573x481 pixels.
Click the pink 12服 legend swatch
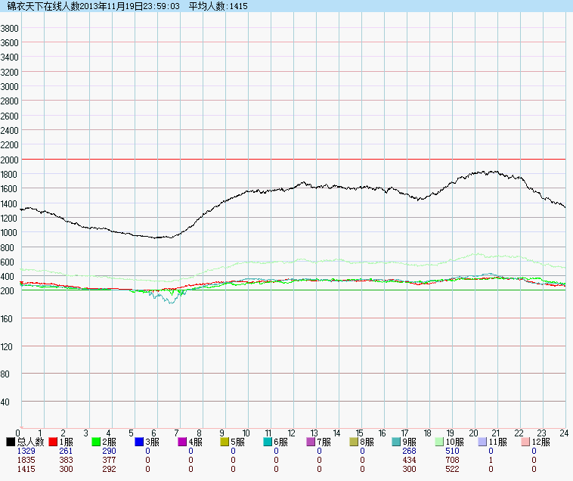pyautogui.click(x=525, y=442)
